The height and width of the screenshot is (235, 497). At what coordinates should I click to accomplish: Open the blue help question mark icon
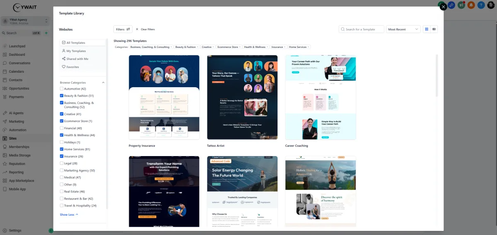[x=481, y=5]
